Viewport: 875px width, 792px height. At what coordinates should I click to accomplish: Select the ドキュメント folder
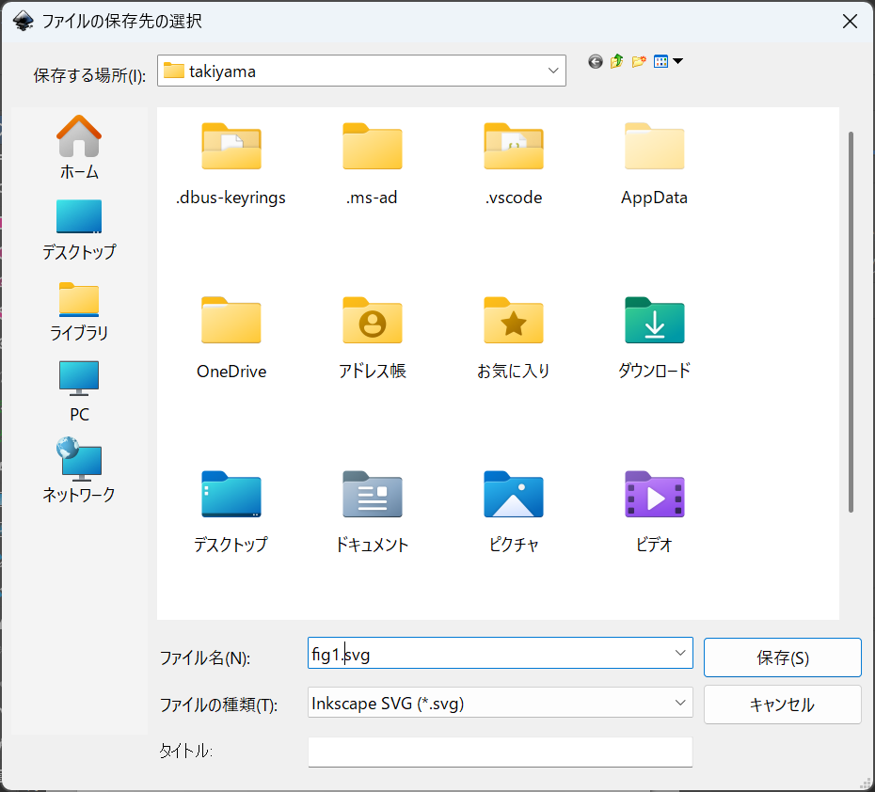(x=372, y=511)
